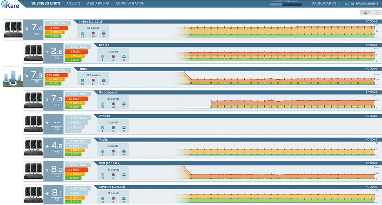Switch to area chart view
This screenshot has height=205, width=382.
tap(366, 13)
